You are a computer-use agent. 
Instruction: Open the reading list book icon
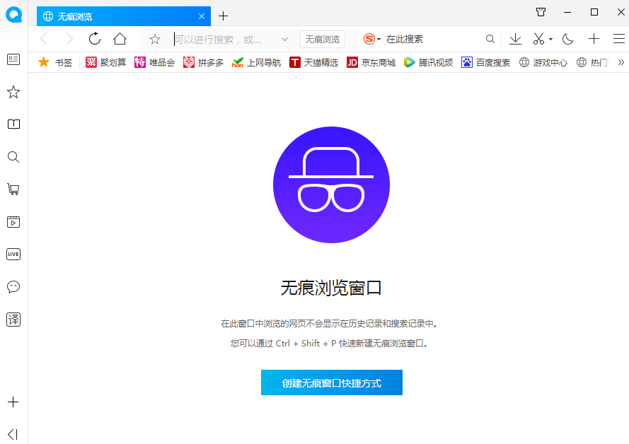point(13,124)
